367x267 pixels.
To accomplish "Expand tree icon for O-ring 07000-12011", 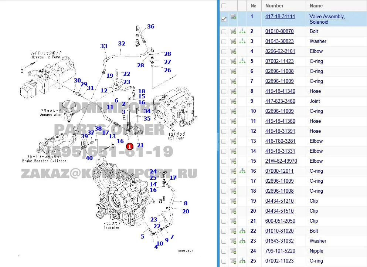I will click(x=242, y=171).
